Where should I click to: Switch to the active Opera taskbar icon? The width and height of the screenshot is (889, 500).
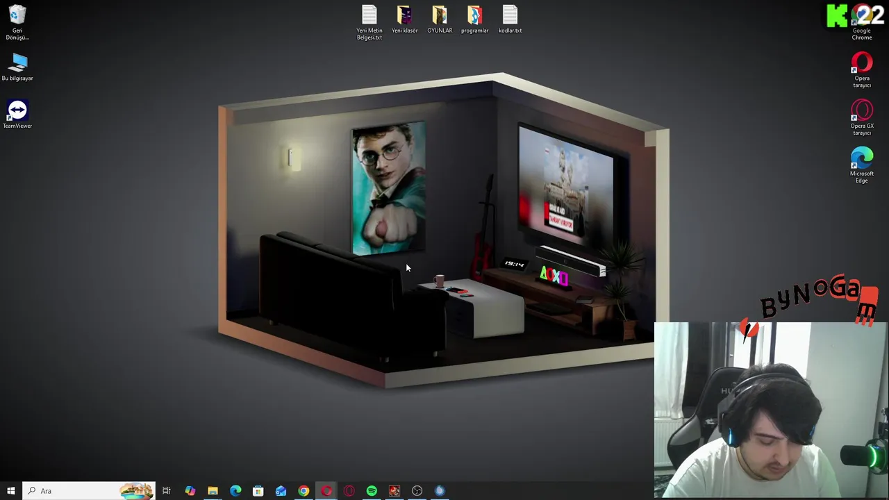point(326,491)
